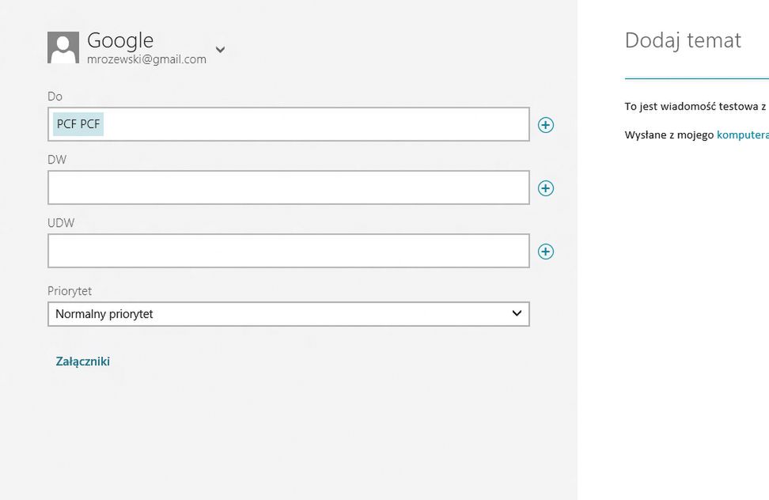
Task: Add recipient with plus icon beside Do field
Action: click(x=546, y=125)
